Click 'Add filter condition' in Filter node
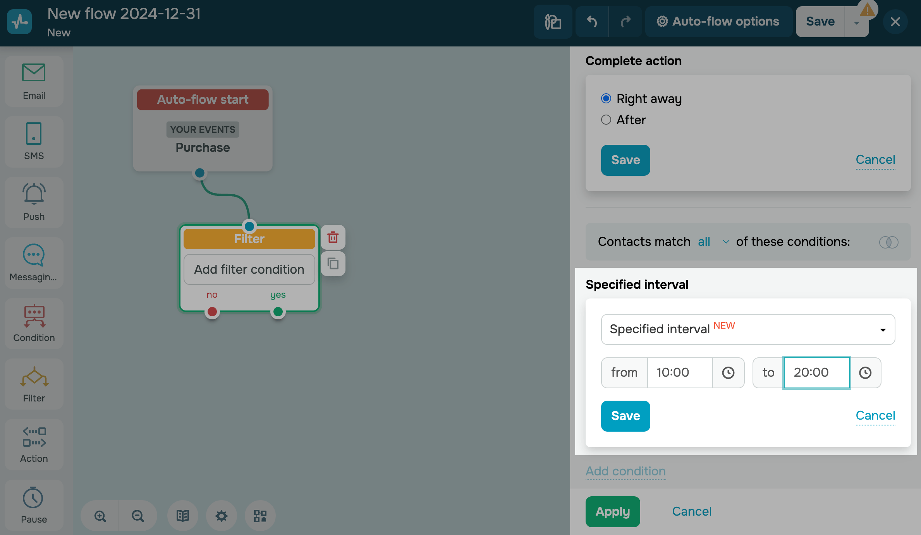921x535 pixels. click(x=249, y=269)
